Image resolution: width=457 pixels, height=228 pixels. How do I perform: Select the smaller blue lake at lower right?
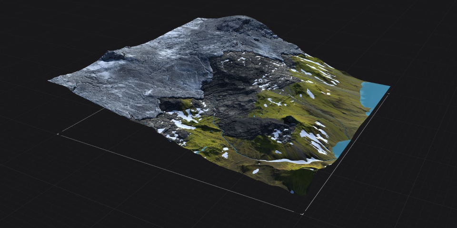340,148
